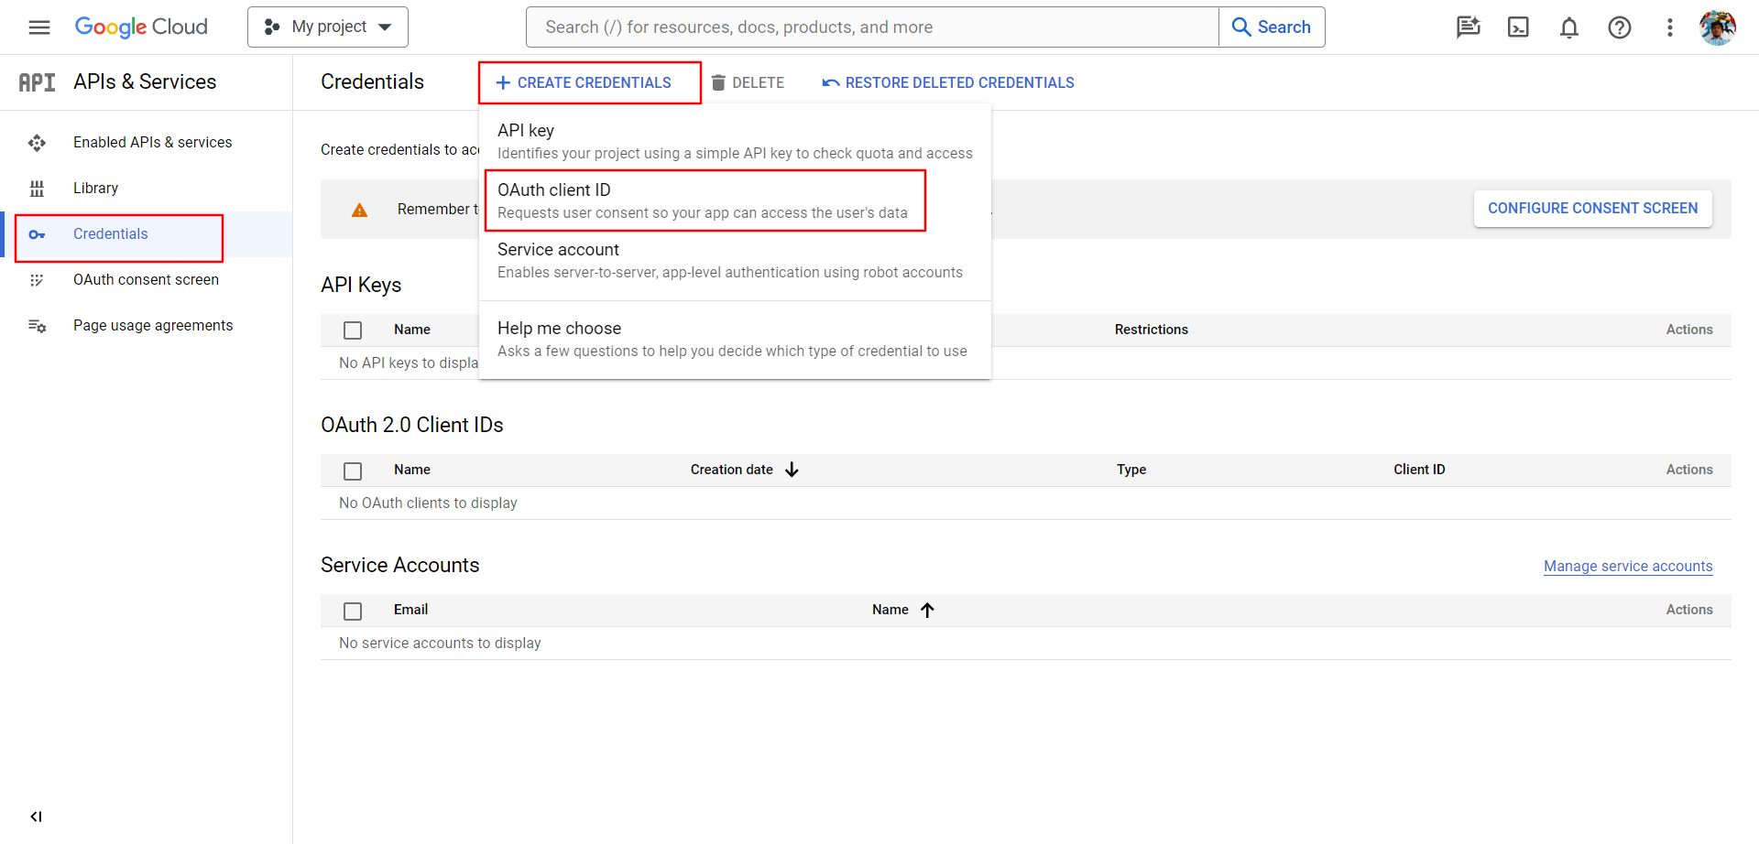Open the navigation hamburger menu
The width and height of the screenshot is (1759, 844).
38,27
